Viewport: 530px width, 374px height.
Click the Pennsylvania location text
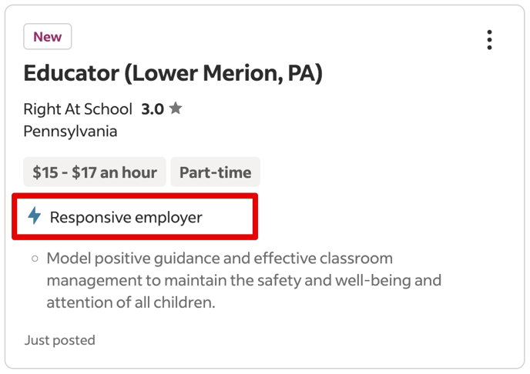70,131
